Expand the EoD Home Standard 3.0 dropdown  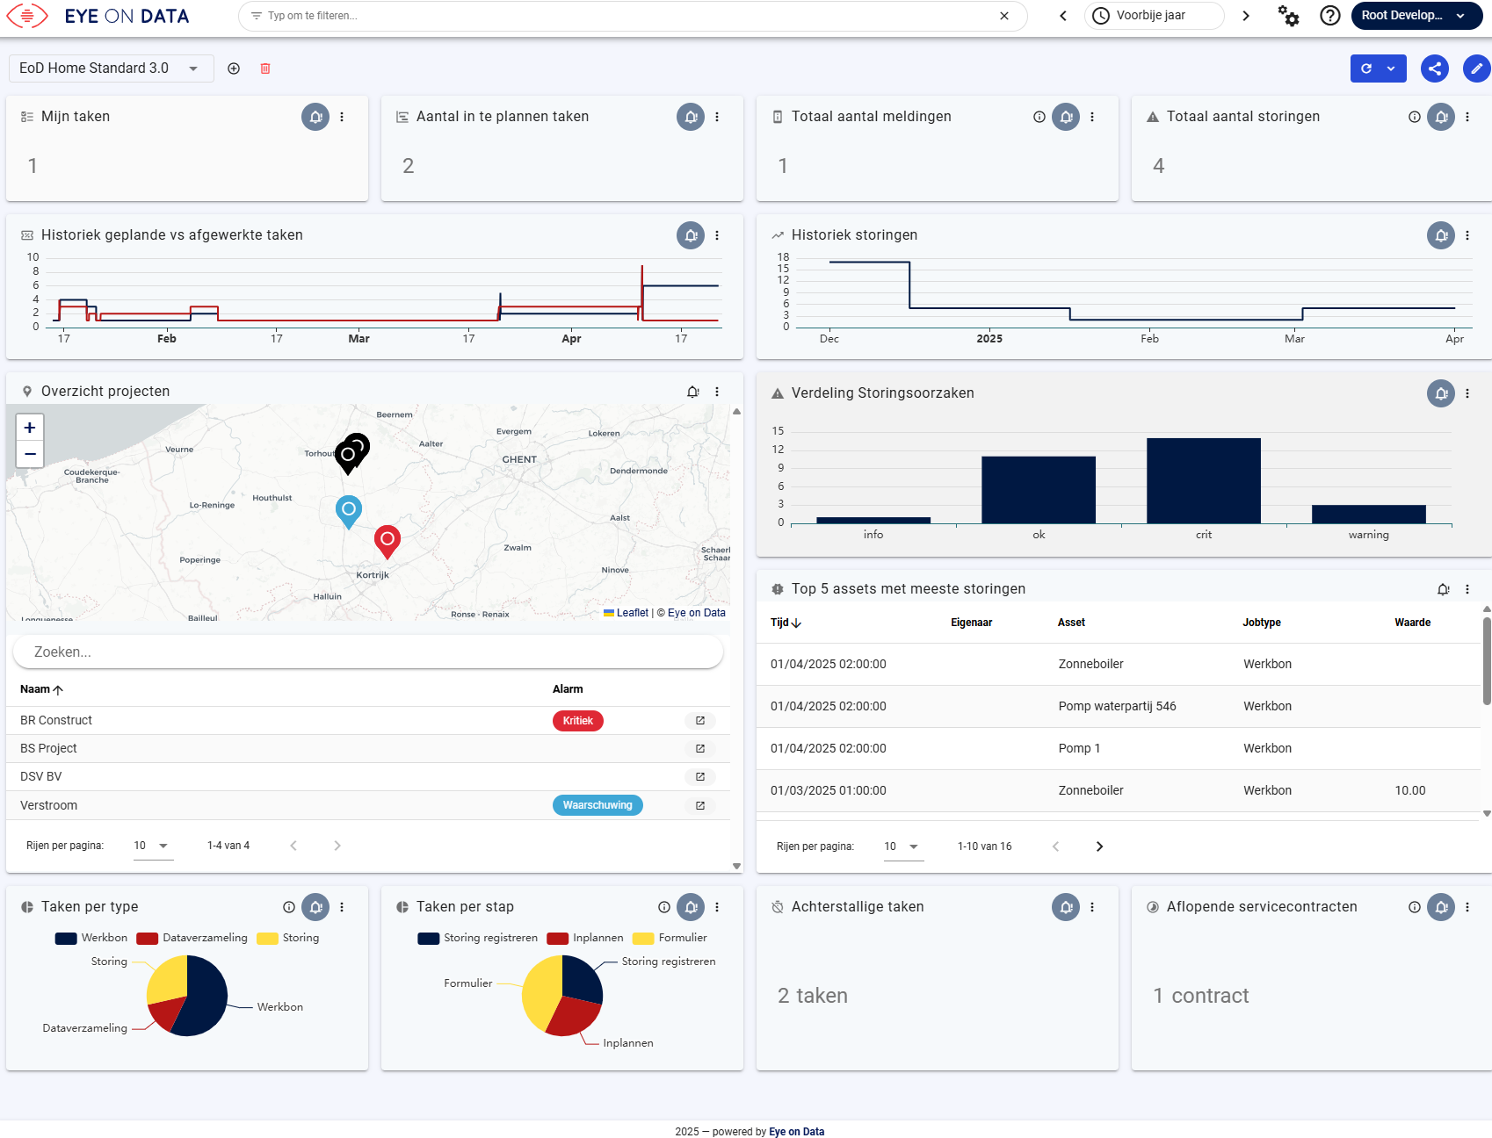(193, 68)
